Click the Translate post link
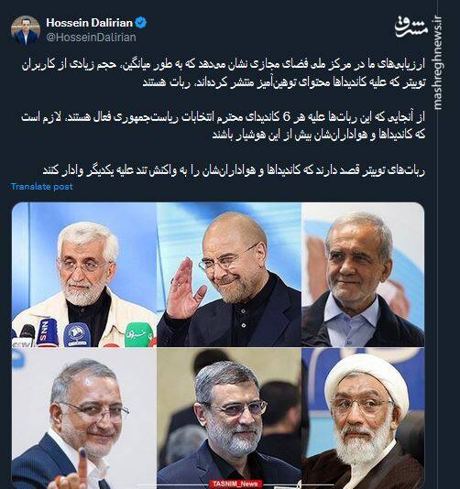460x489 pixels. click(42, 187)
